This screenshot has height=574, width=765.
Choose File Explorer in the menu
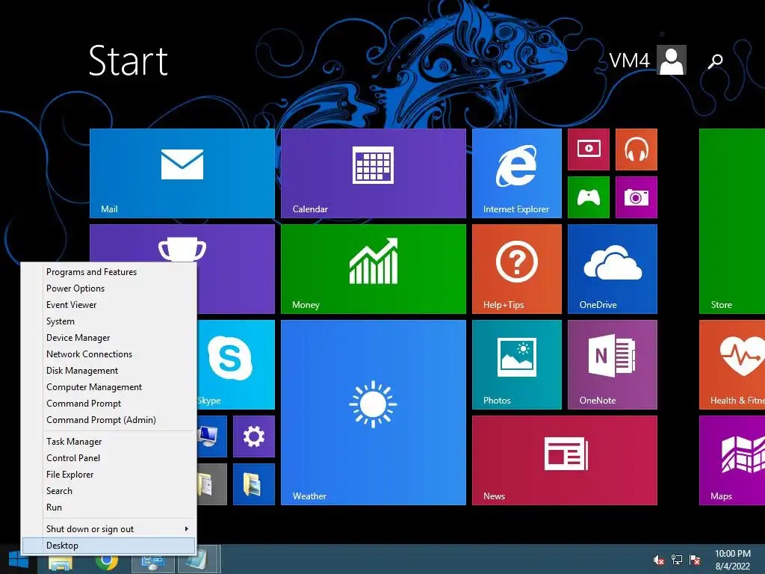pyautogui.click(x=108, y=475)
